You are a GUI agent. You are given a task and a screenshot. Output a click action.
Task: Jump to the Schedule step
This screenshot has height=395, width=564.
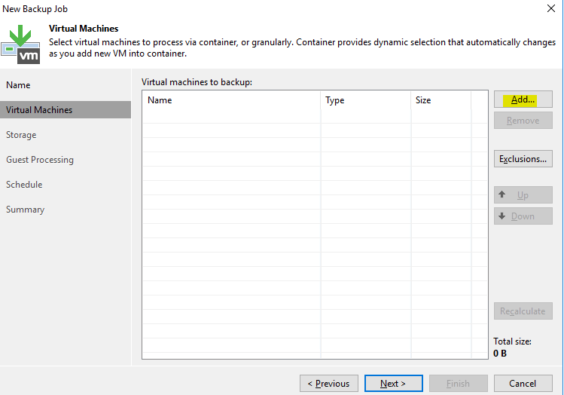click(24, 185)
